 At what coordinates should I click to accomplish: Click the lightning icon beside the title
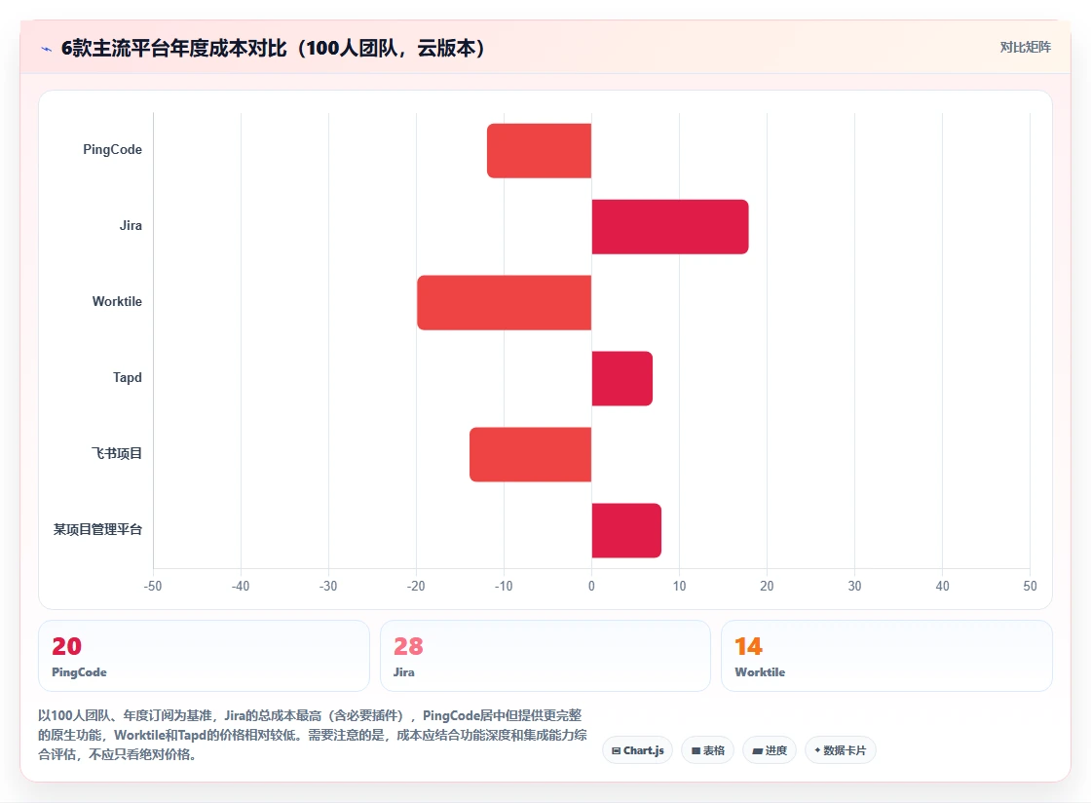47,49
